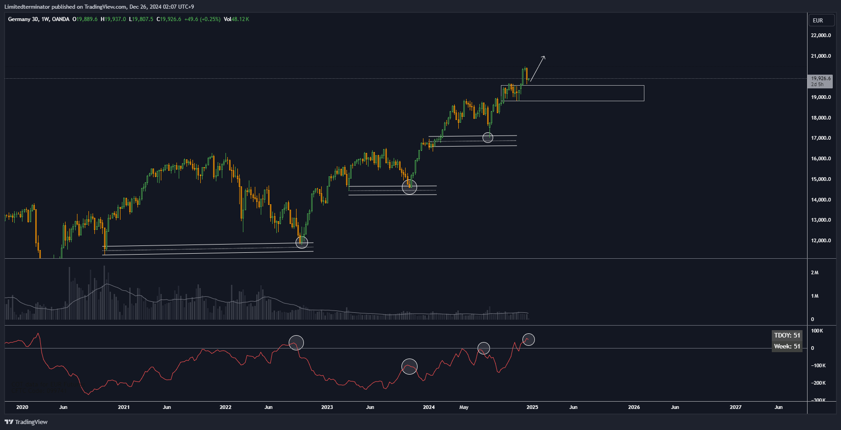Click the TradingView logo at bottom left
This screenshot has width=841, height=430.
coord(26,422)
